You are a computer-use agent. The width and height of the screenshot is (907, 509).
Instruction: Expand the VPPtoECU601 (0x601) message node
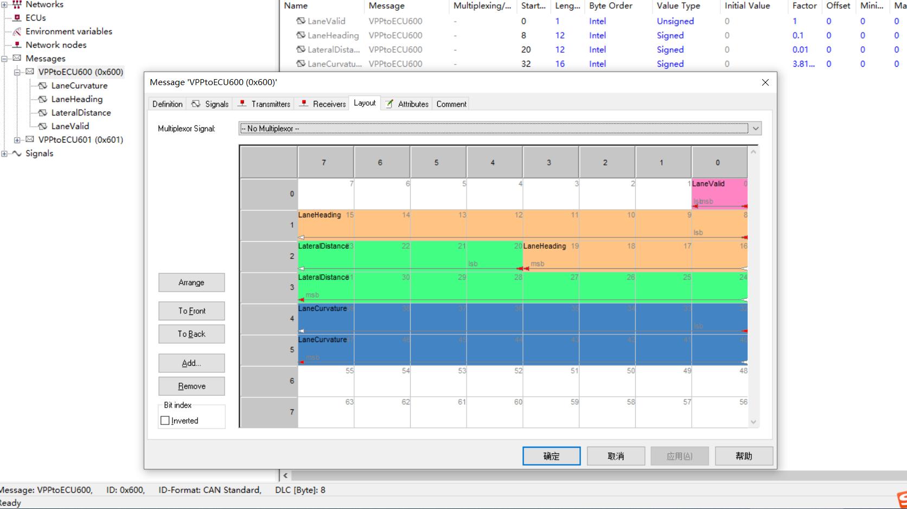tap(16, 139)
